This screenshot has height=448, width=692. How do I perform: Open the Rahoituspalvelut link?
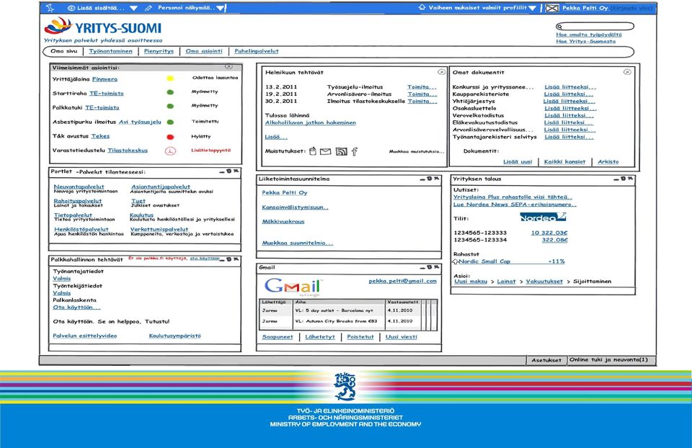[78, 201]
